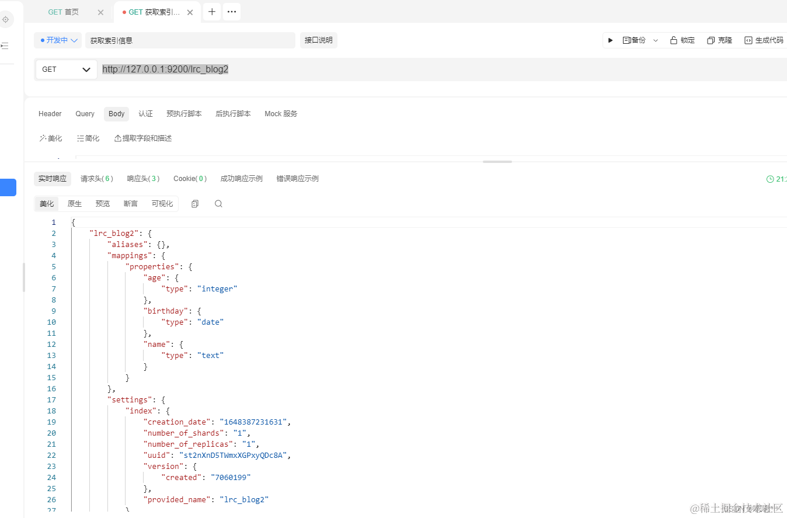Click the 克隆 clone button
The image size is (787, 518).
coord(719,40)
